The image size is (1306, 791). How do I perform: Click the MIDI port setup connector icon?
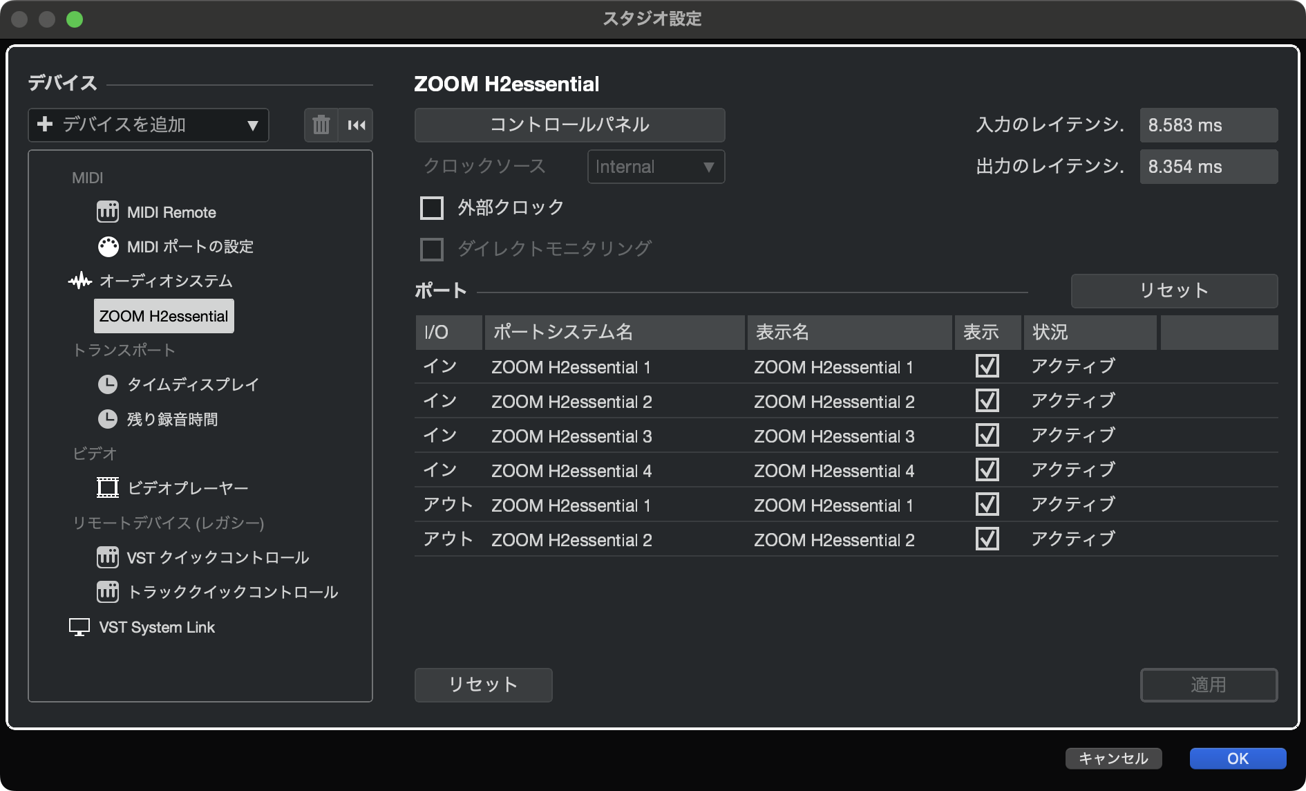pyautogui.click(x=108, y=246)
